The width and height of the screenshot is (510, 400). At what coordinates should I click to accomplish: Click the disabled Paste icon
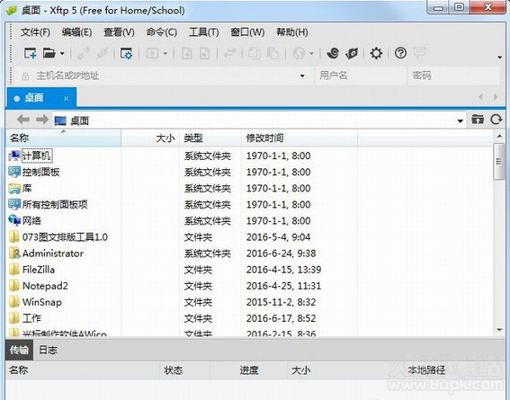(273, 53)
